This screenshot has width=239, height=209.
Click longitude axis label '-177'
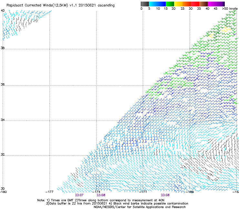click(49, 192)
